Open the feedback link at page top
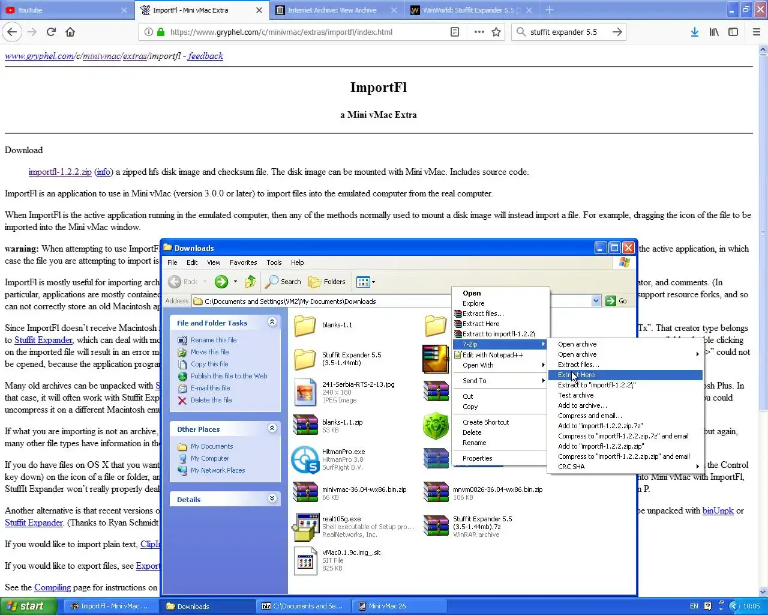 coord(205,56)
